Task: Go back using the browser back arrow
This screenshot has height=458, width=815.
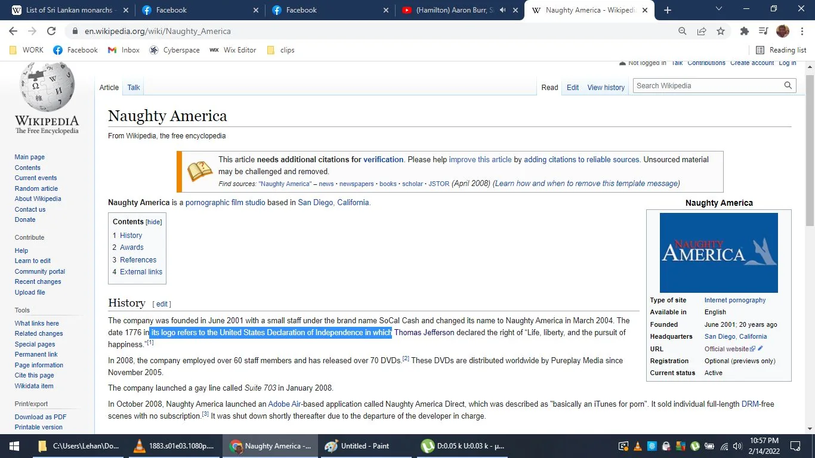Action: click(13, 31)
